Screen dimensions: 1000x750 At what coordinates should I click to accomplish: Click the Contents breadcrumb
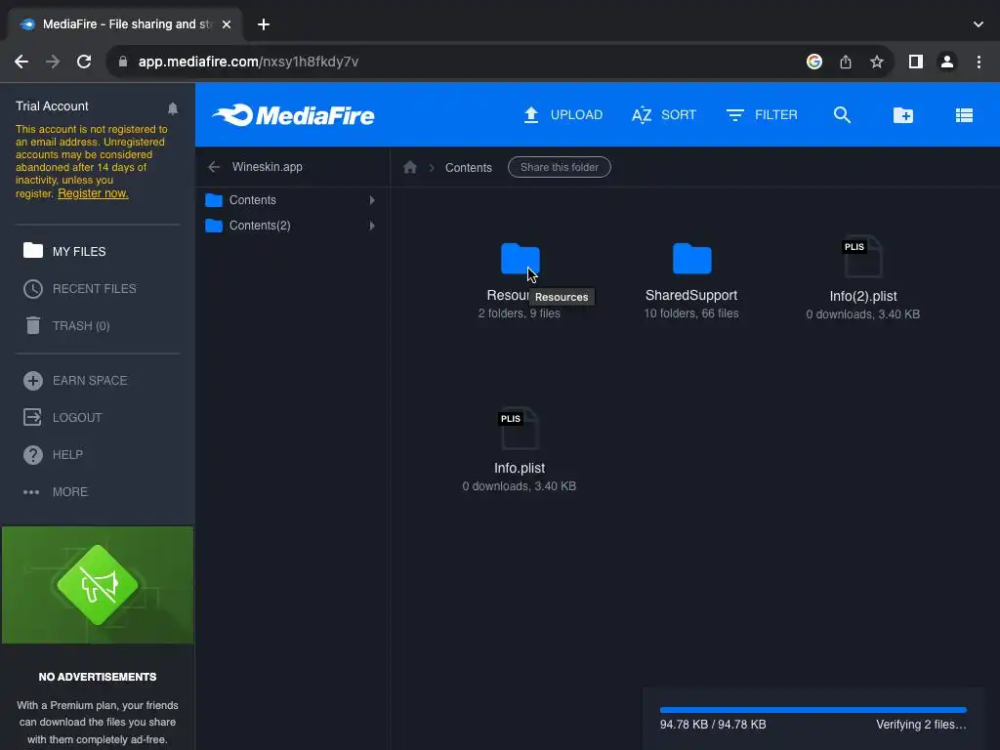(468, 168)
